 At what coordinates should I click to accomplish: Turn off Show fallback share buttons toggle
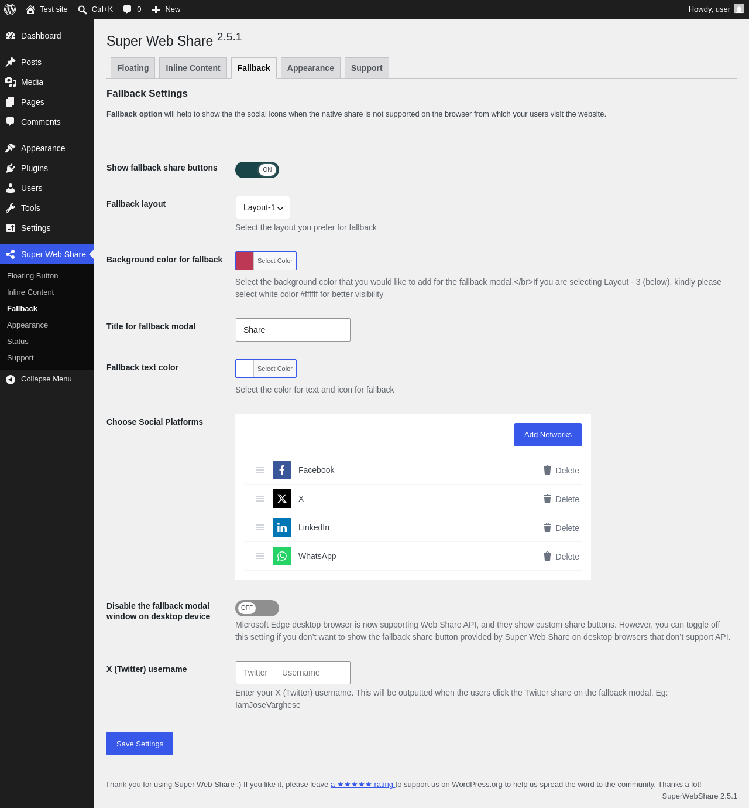[x=257, y=170]
